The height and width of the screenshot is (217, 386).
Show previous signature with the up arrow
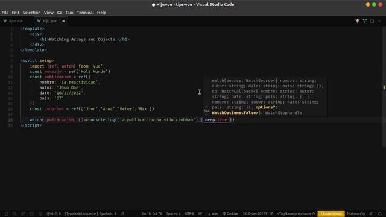[206, 107]
